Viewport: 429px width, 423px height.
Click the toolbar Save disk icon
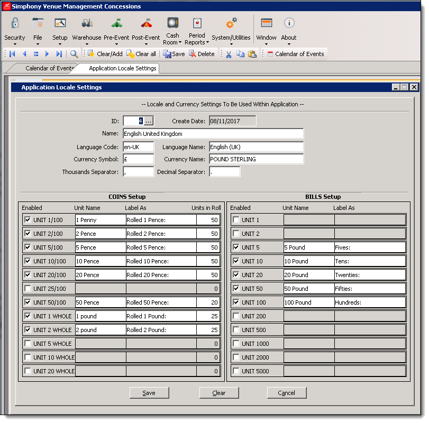(167, 54)
